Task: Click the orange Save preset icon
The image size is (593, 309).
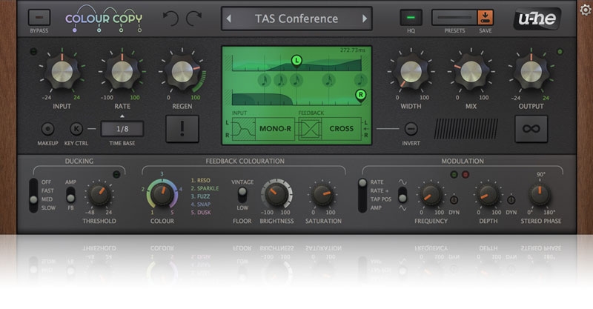Action: 486,17
